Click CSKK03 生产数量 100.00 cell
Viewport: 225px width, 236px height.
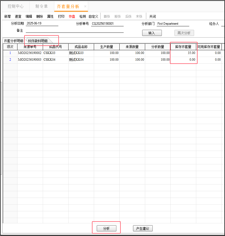point(106,53)
